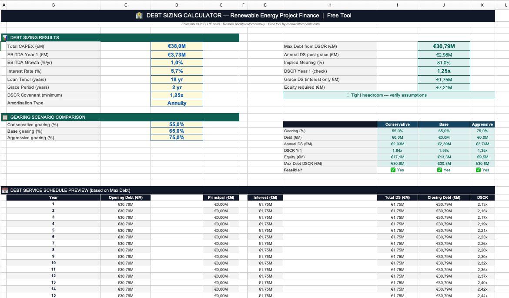Select the EBITDA Year 1 input cell
Image resolution: width=509 pixels, height=298 pixels.
(177, 54)
